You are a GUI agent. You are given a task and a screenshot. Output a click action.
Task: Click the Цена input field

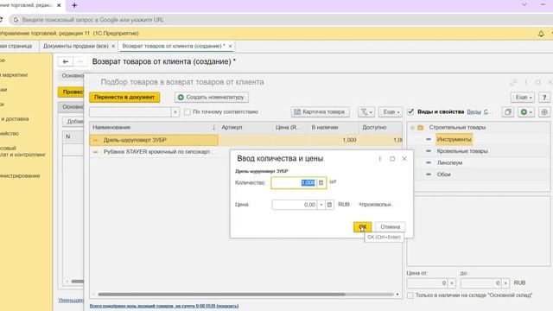coord(295,205)
